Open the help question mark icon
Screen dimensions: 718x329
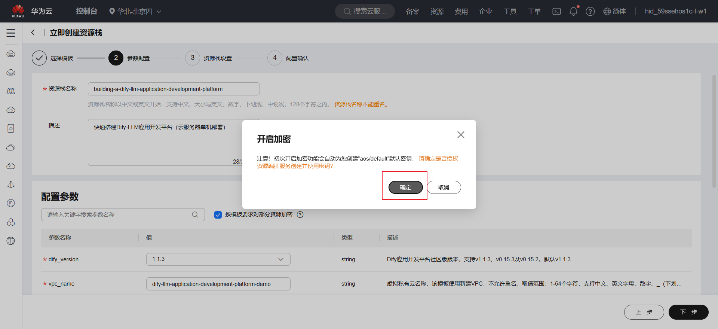tap(590, 11)
